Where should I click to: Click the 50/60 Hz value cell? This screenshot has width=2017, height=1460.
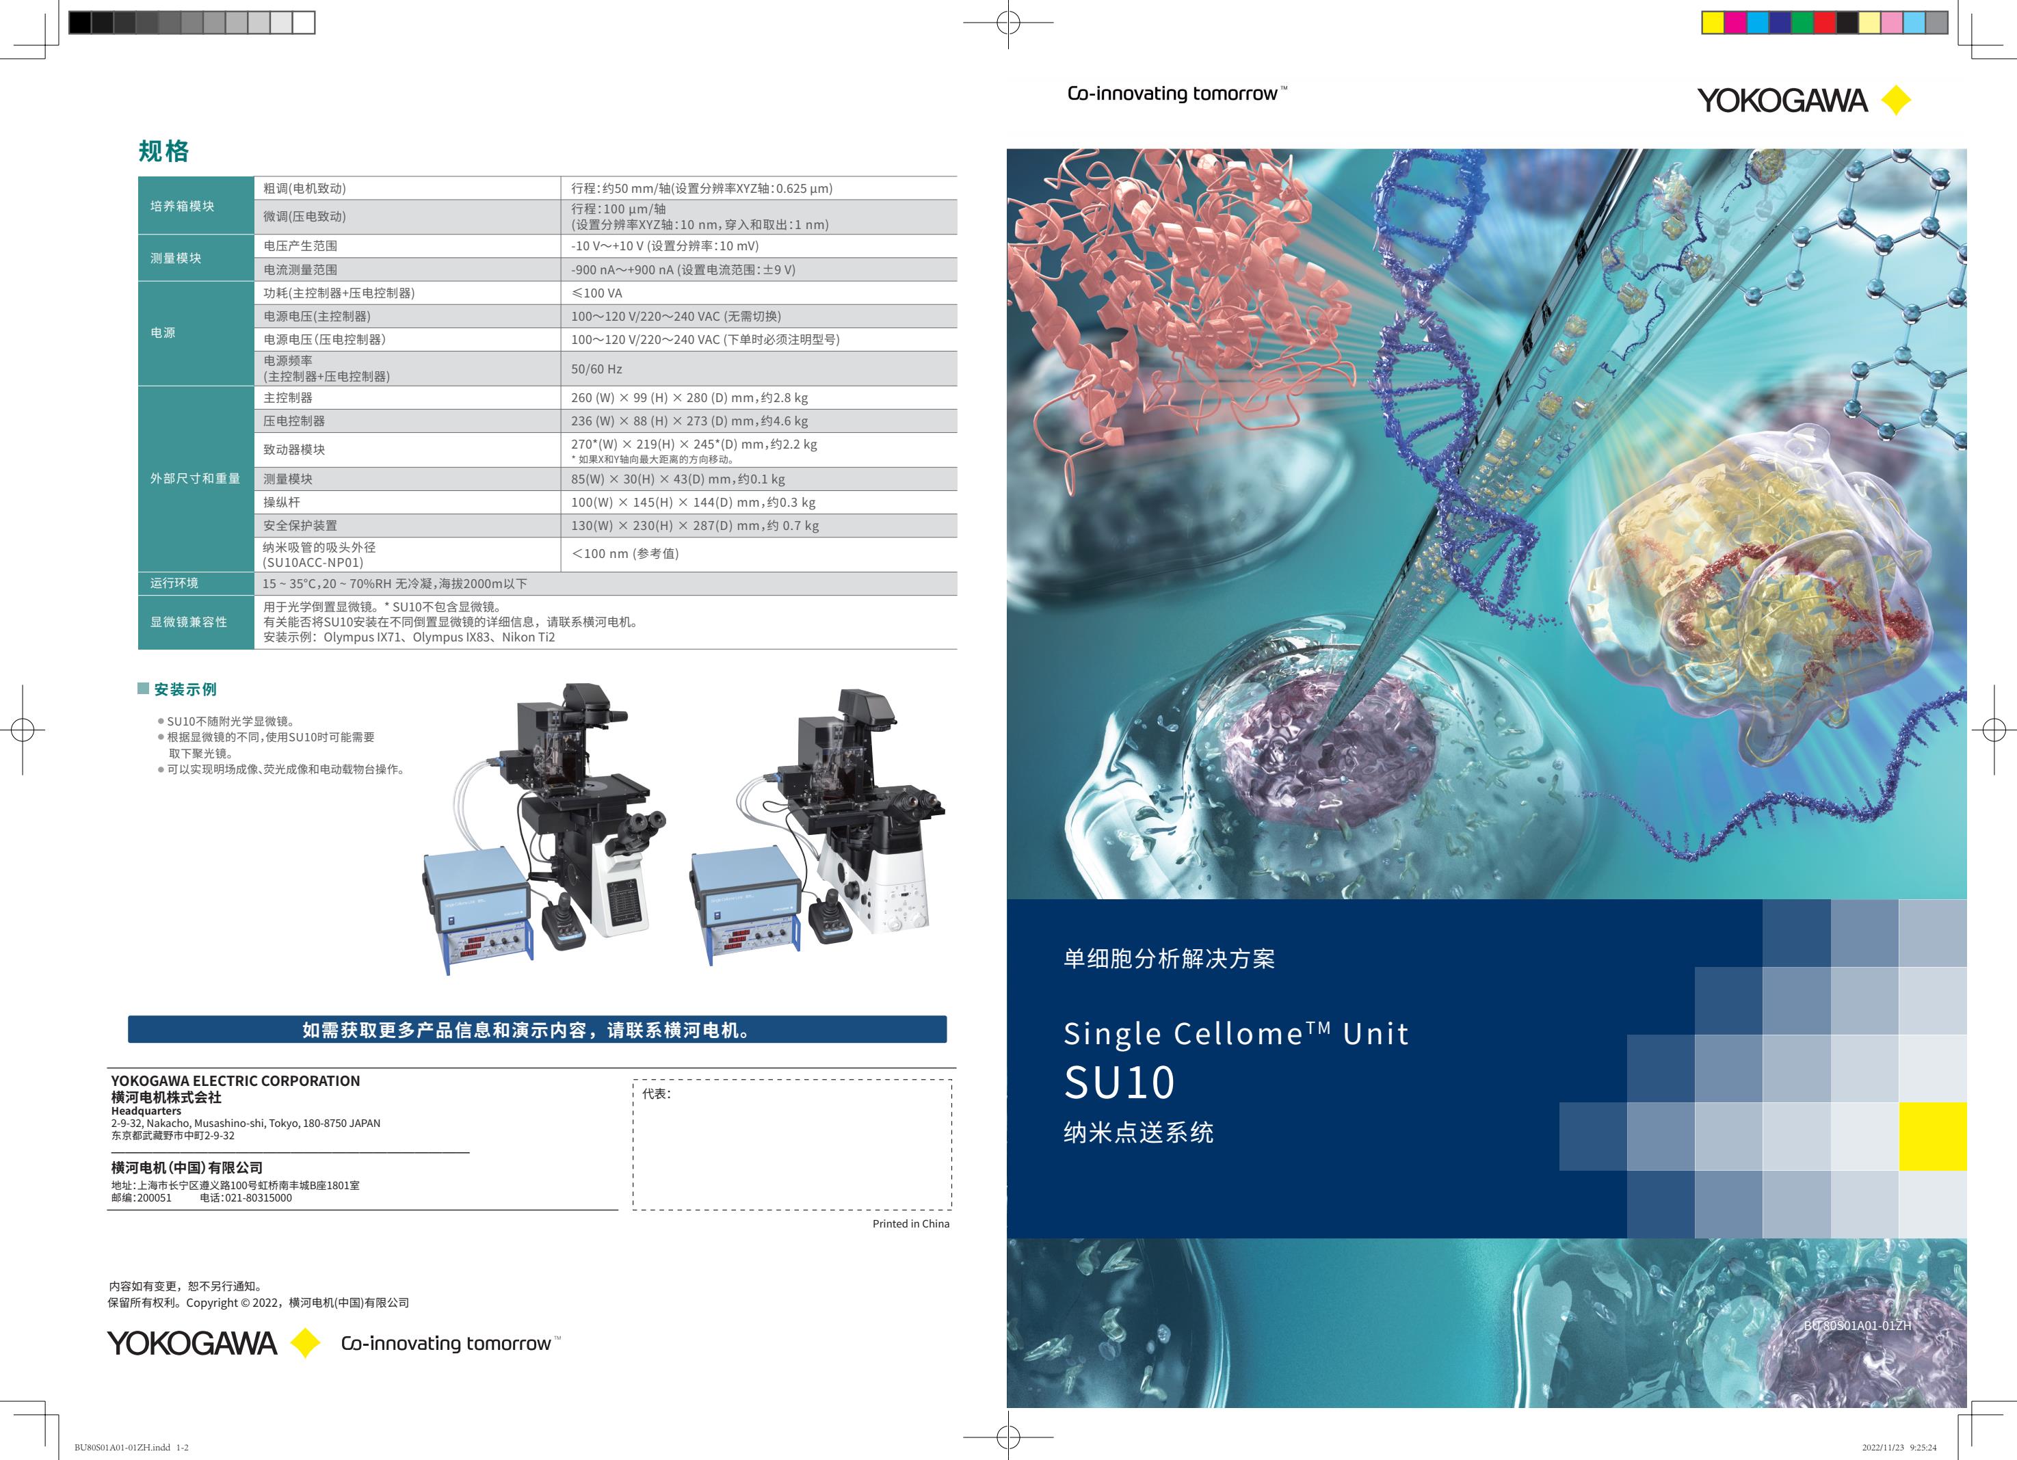point(759,369)
